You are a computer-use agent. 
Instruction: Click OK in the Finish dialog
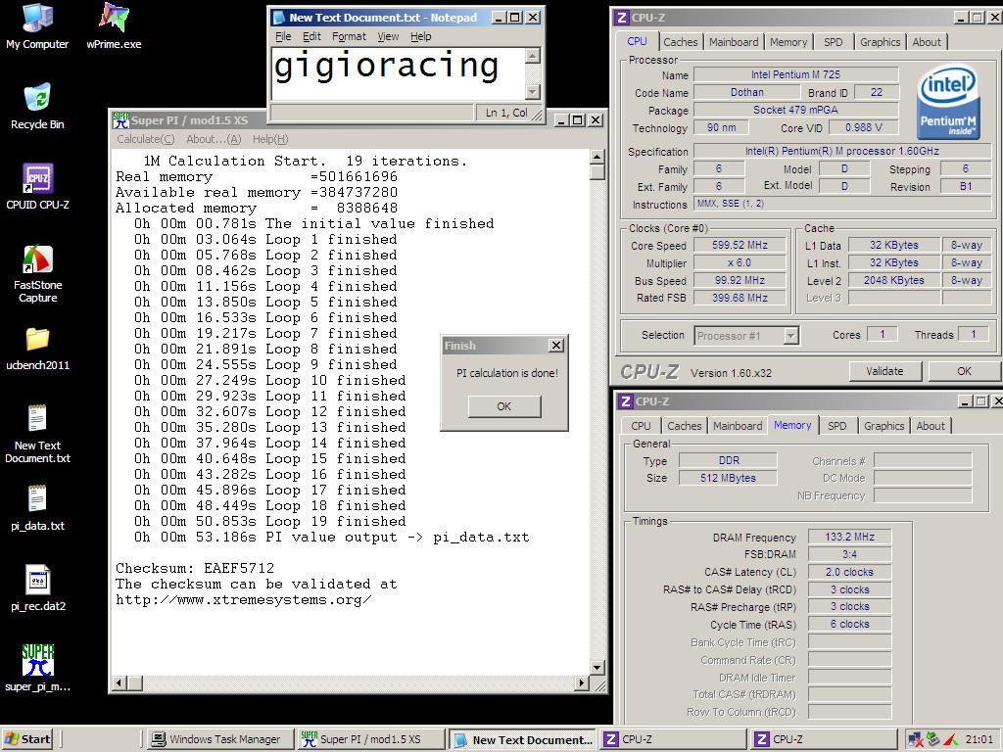coord(504,406)
